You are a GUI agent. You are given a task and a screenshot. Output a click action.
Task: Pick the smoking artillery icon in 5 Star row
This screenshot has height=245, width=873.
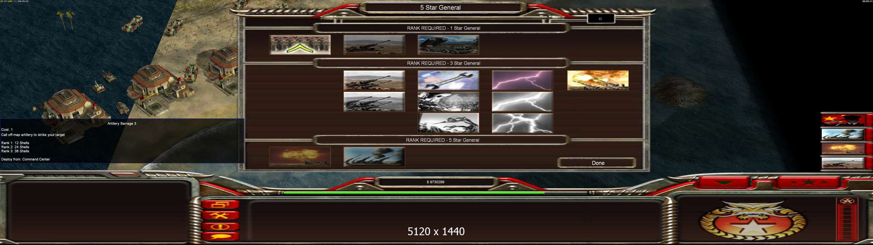[x=374, y=157]
